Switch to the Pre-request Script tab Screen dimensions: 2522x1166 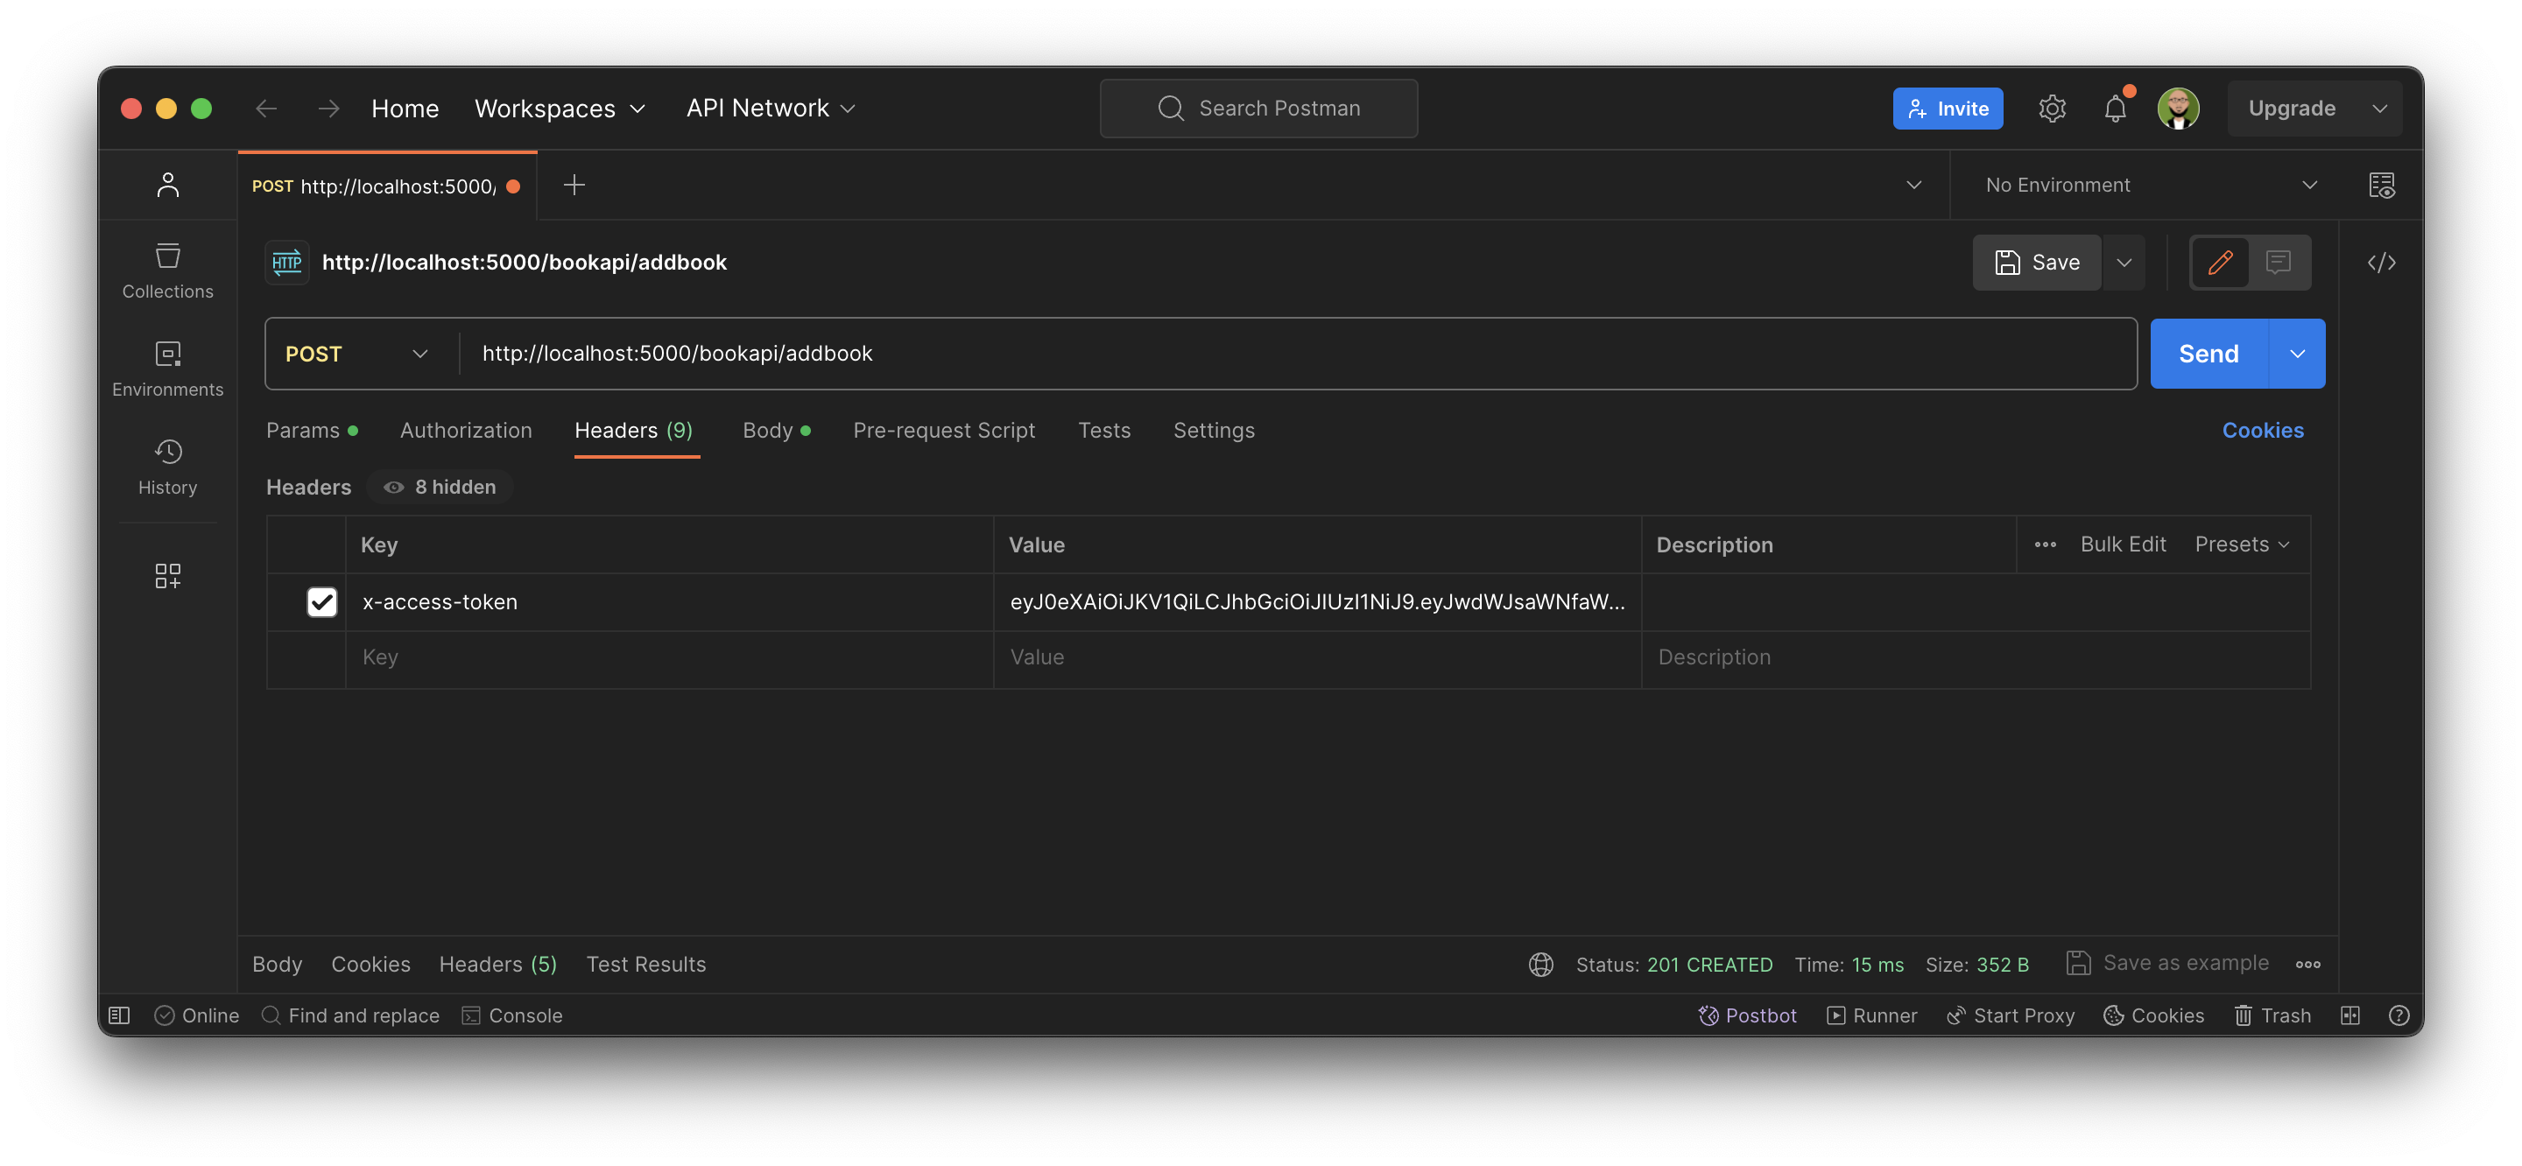click(x=943, y=430)
